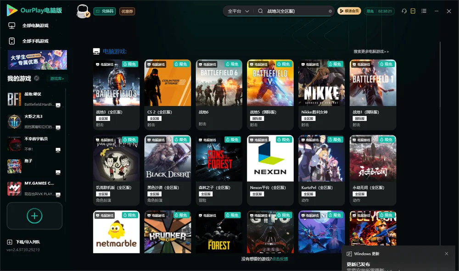459x271 pixels.
Task: Open the Sons of the Forest card
Action: [x=219, y=170]
